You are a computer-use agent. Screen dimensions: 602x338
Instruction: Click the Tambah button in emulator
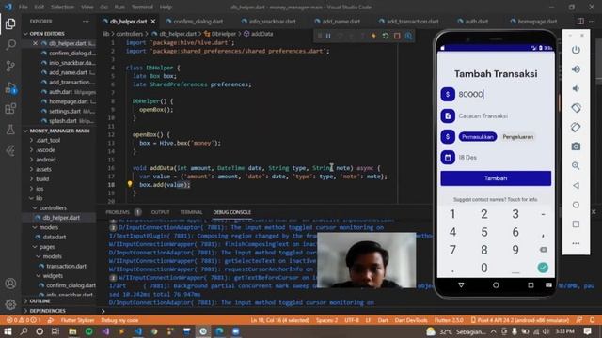(496, 178)
